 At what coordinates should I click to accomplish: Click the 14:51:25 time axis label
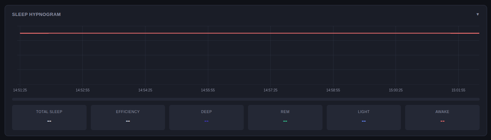point(20,90)
